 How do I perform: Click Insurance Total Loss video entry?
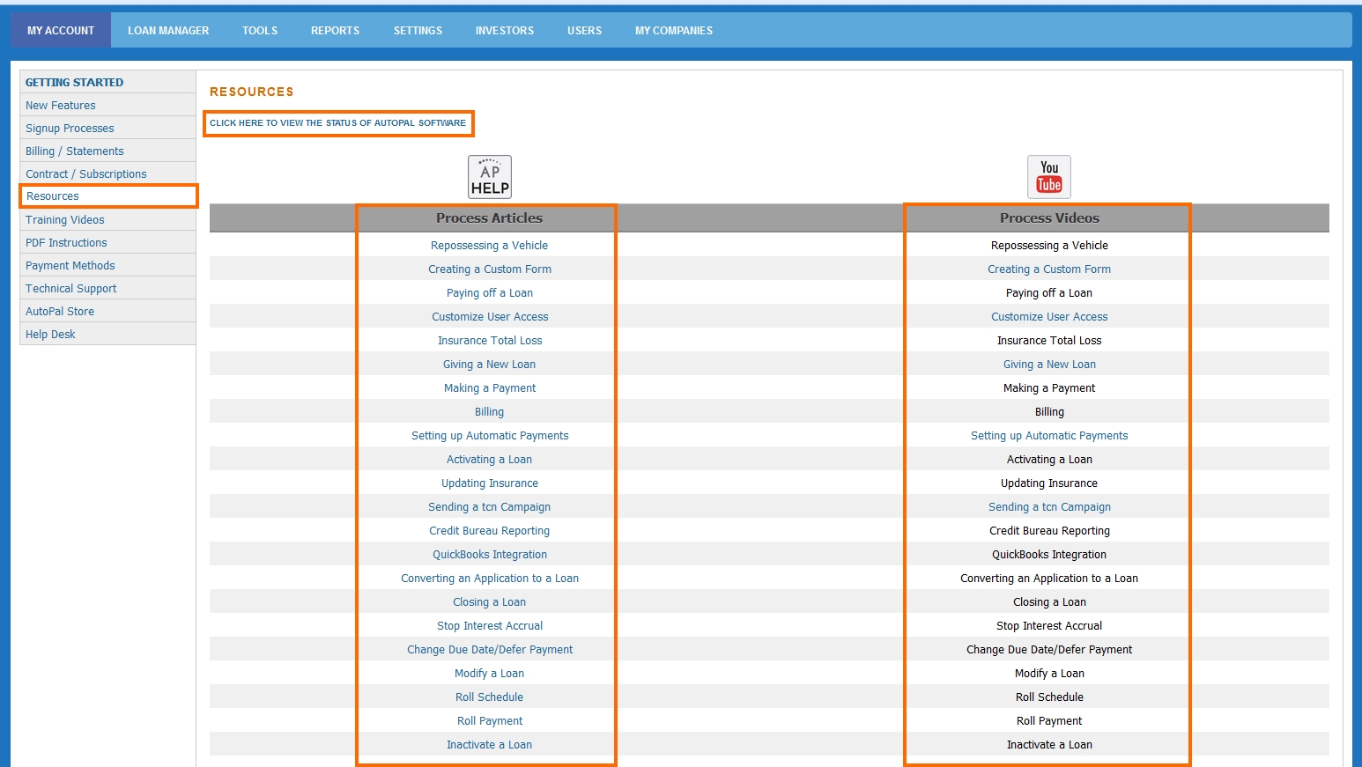[1049, 341]
